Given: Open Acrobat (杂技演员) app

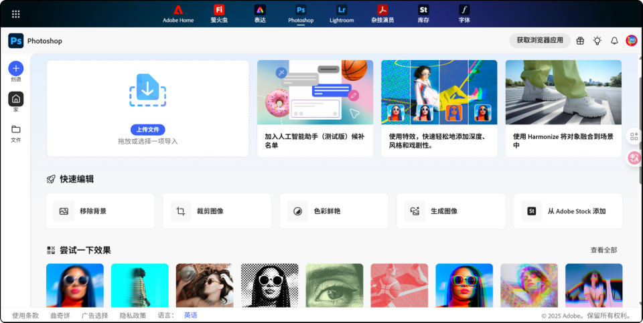Looking at the screenshot, I should [382, 14].
